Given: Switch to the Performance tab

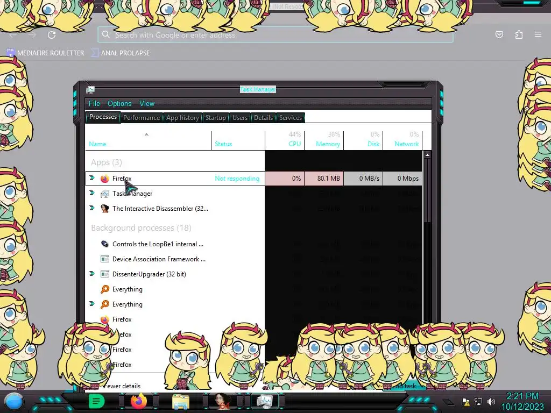Looking at the screenshot, I should (x=142, y=118).
